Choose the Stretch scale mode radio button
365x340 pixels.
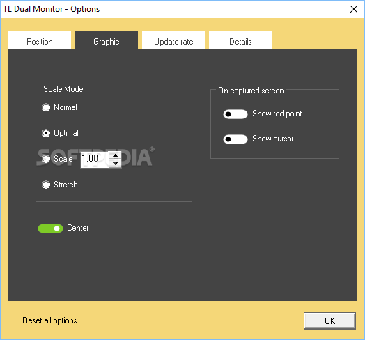(46, 185)
